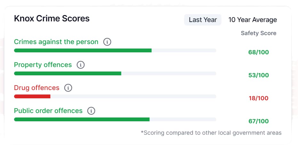The height and width of the screenshot is (151, 298).
Task: Select the 10 Year Average tab
Action: coord(253,20)
